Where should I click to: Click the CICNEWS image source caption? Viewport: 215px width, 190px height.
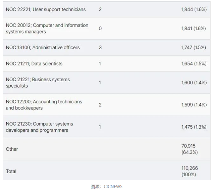[x=106, y=187]
